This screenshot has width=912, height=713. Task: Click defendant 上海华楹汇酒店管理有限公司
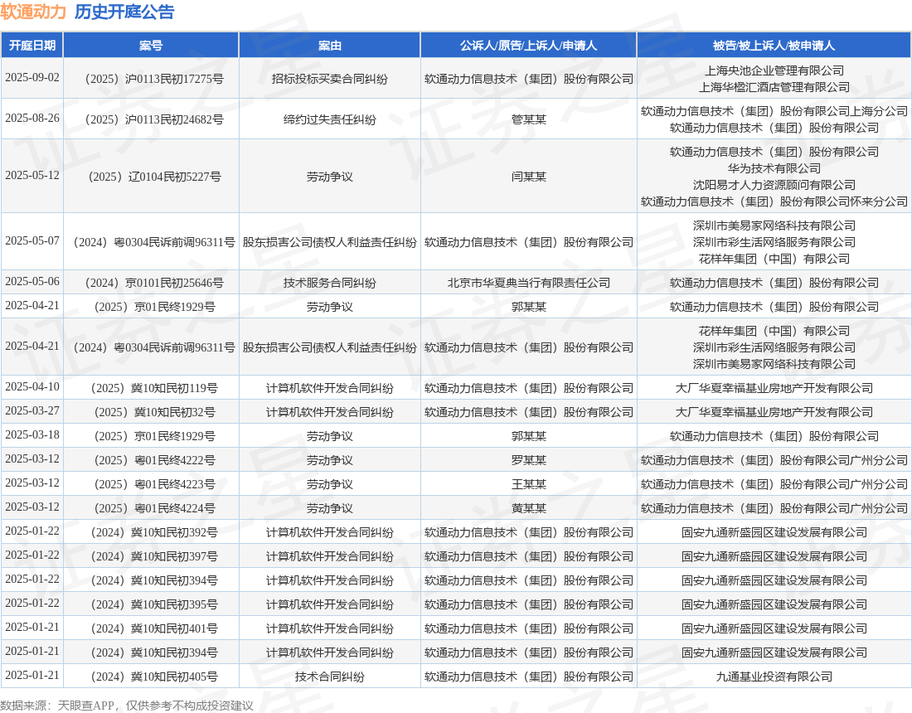774,87
